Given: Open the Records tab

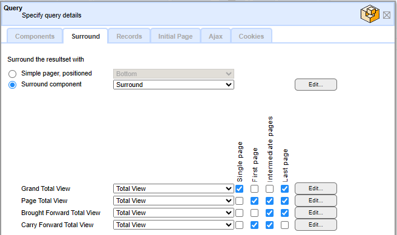Looking at the screenshot, I should pyautogui.click(x=129, y=36).
